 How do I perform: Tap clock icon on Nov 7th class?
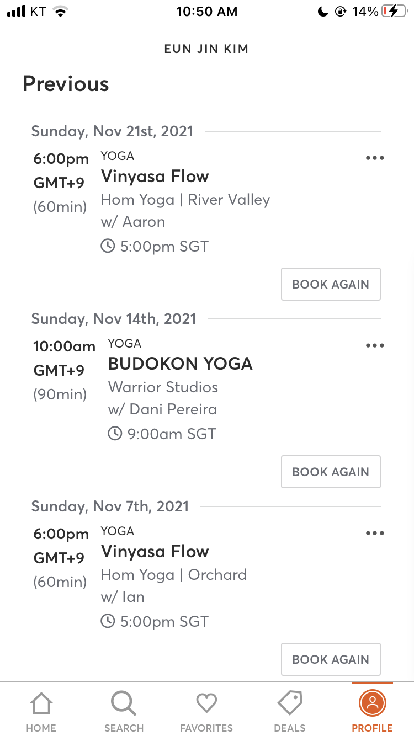pyautogui.click(x=108, y=621)
